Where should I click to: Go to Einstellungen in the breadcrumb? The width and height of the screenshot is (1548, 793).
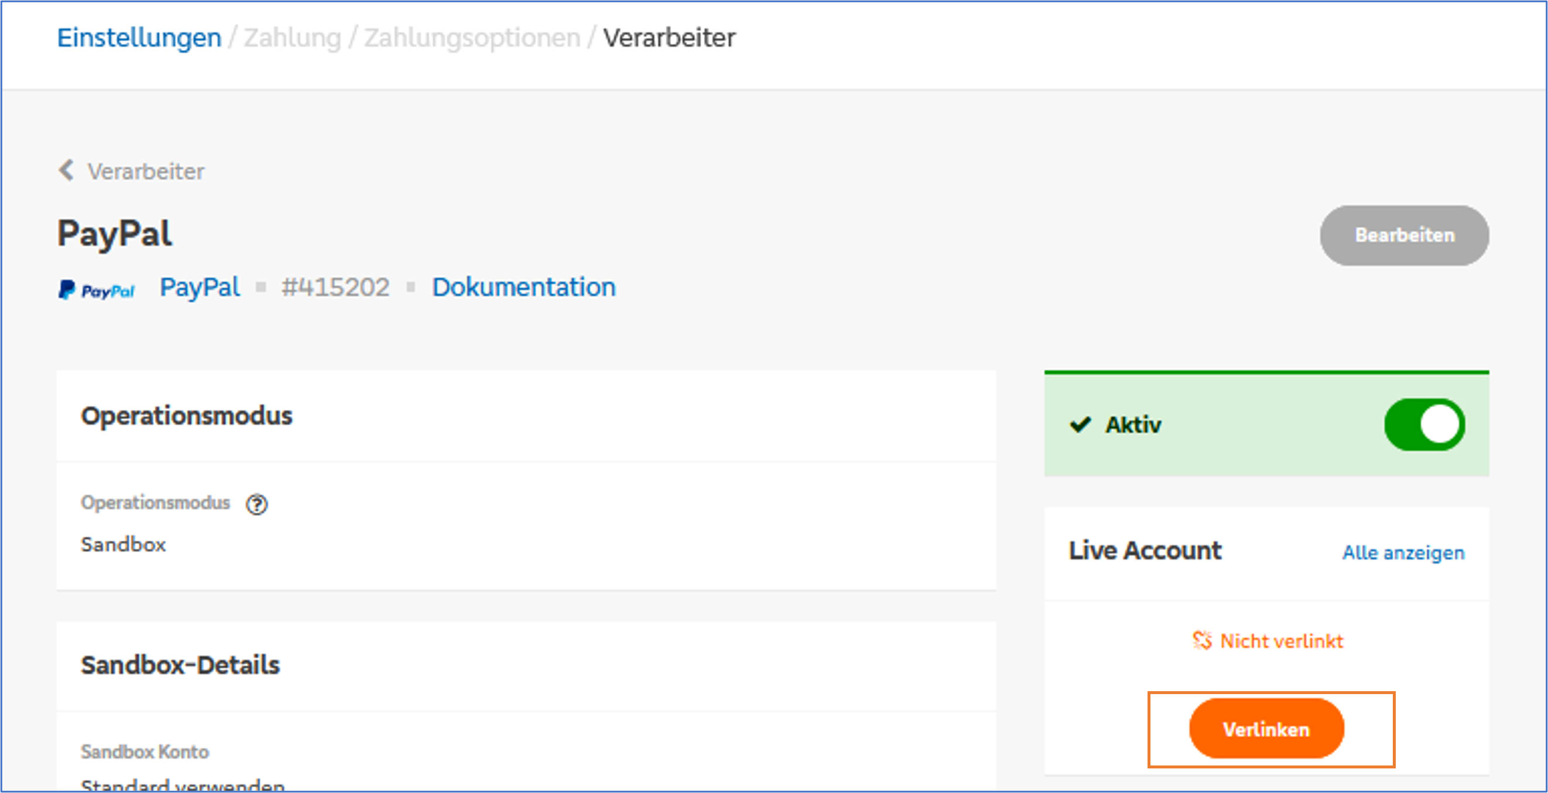click(x=139, y=38)
